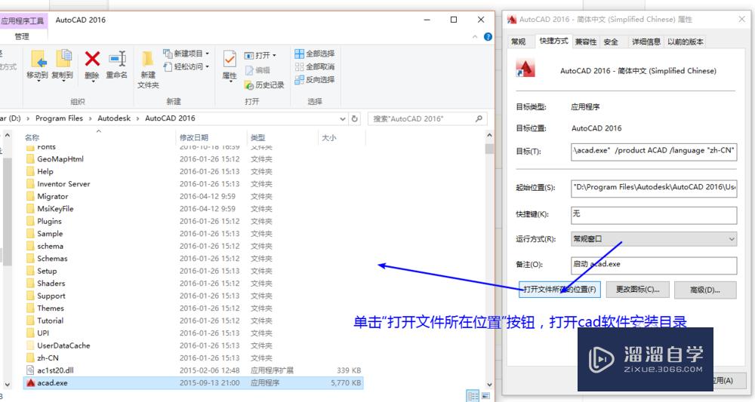Screen dimensions: 755x402
Task: Click chevron after Autodesk in breadcrumb
Action: tap(137, 118)
